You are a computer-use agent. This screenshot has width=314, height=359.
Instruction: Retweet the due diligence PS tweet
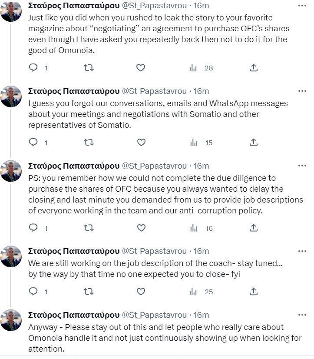(89, 228)
